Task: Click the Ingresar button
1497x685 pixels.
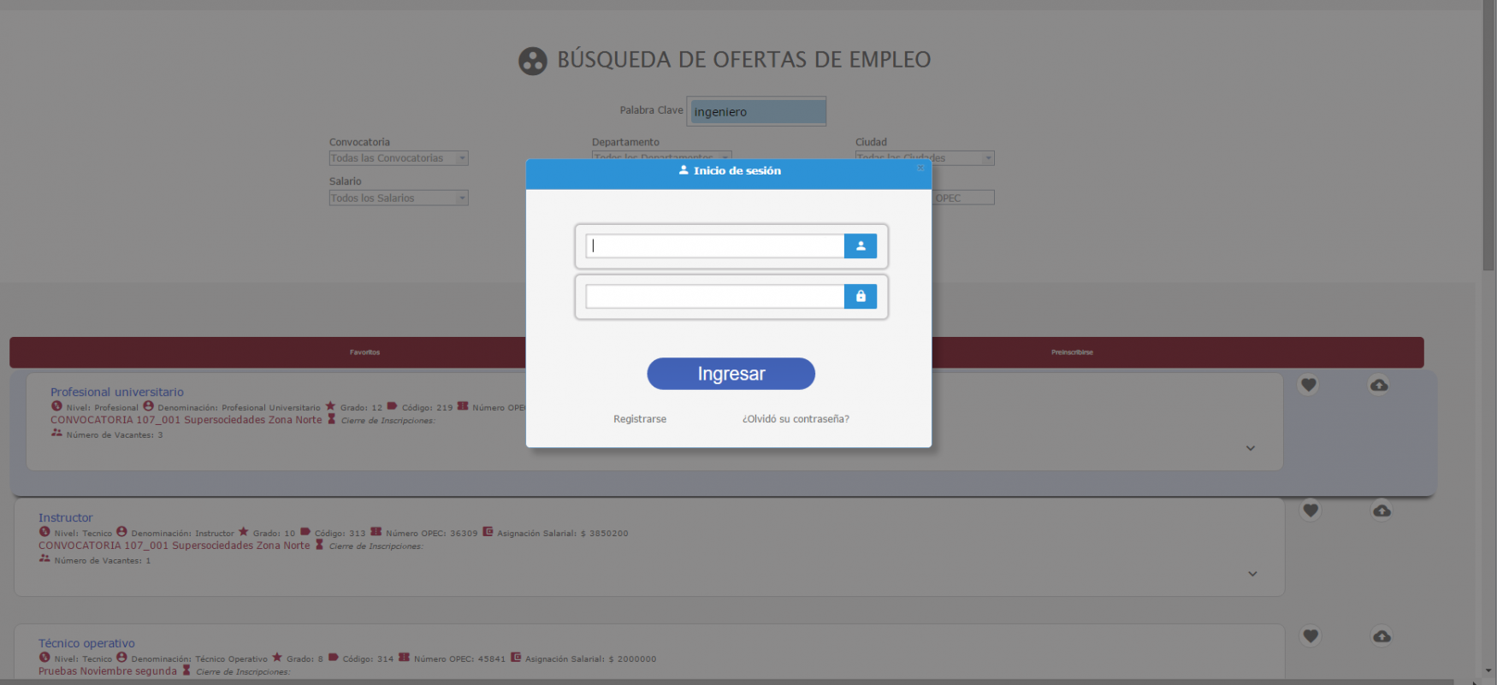Action: tap(731, 374)
